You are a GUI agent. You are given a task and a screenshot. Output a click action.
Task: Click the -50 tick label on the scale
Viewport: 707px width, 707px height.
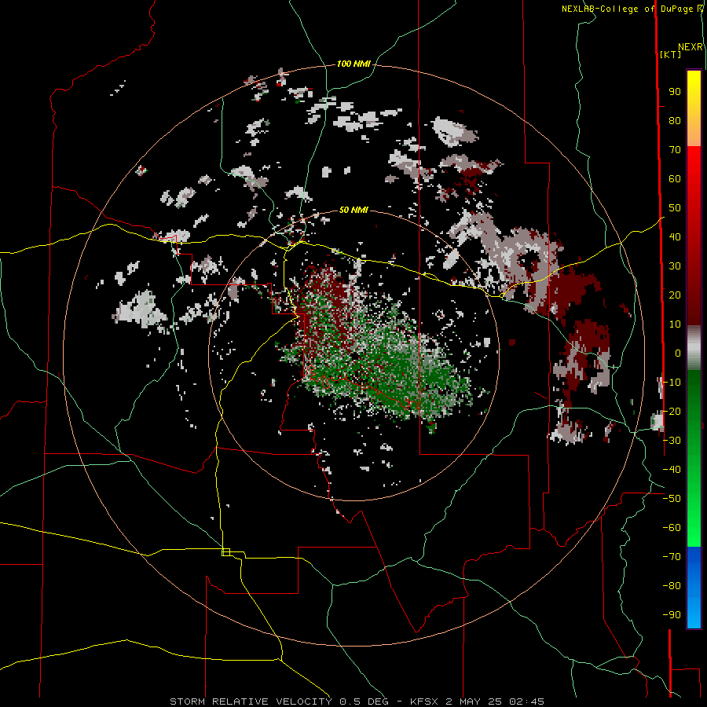(x=672, y=499)
